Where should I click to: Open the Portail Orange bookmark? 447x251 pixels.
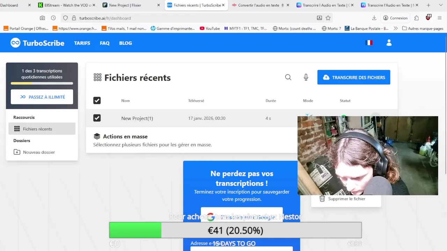pos(26,29)
